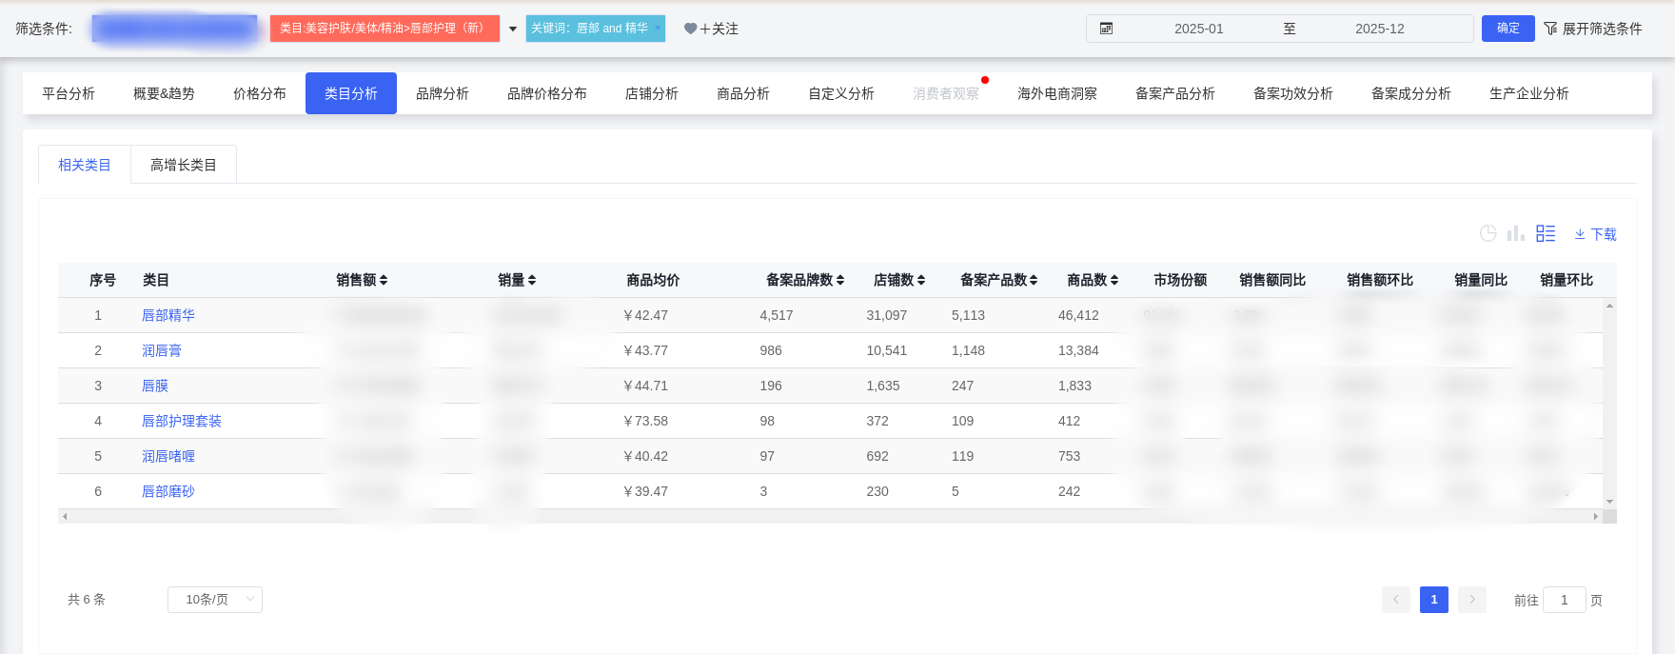
Task: Open the category dropdown arrow
Action: (x=513, y=29)
